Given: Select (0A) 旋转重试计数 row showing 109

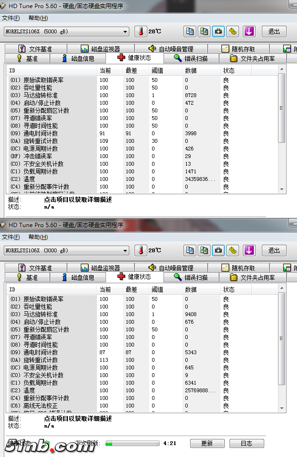Looking at the screenshot, I should [143, 141].
